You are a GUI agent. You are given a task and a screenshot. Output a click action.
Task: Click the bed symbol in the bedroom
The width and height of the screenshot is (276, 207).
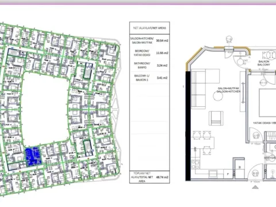click(x=267, y=102)
